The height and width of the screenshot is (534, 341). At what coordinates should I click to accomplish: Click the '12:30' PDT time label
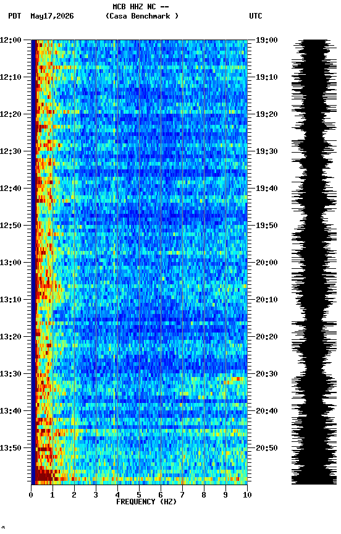point(11,151)
